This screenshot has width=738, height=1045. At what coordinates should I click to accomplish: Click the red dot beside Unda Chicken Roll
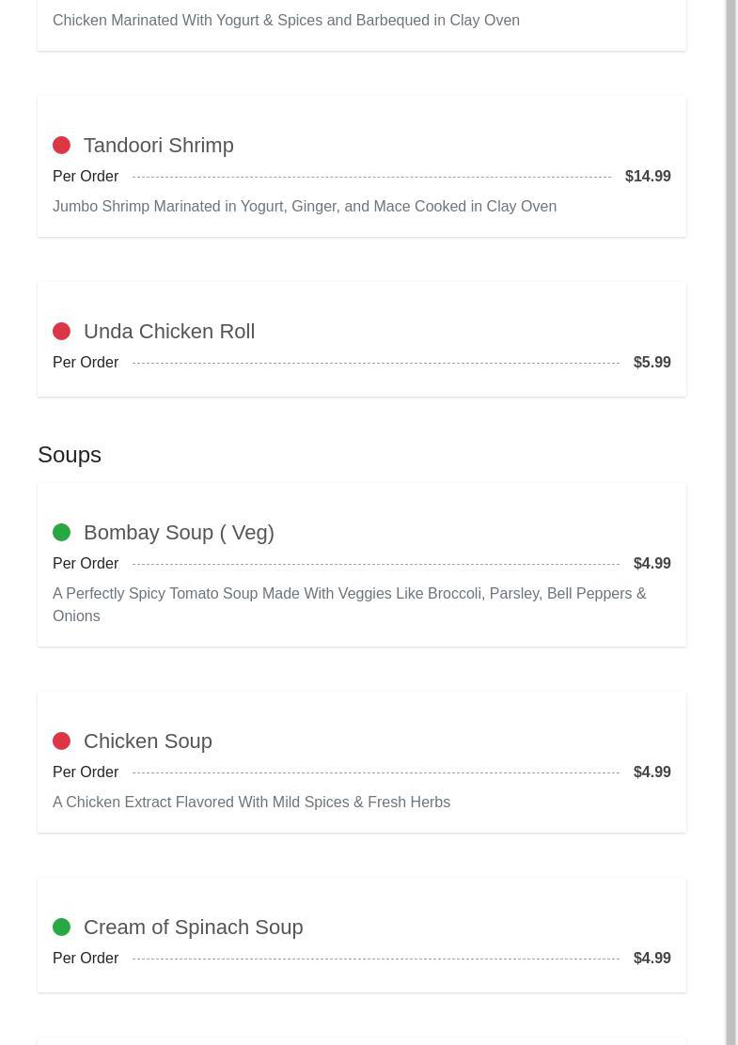pyautogui.click(x=61, y=332)
